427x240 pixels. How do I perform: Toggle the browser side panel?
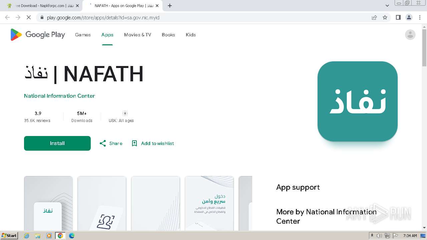[398, 17]
